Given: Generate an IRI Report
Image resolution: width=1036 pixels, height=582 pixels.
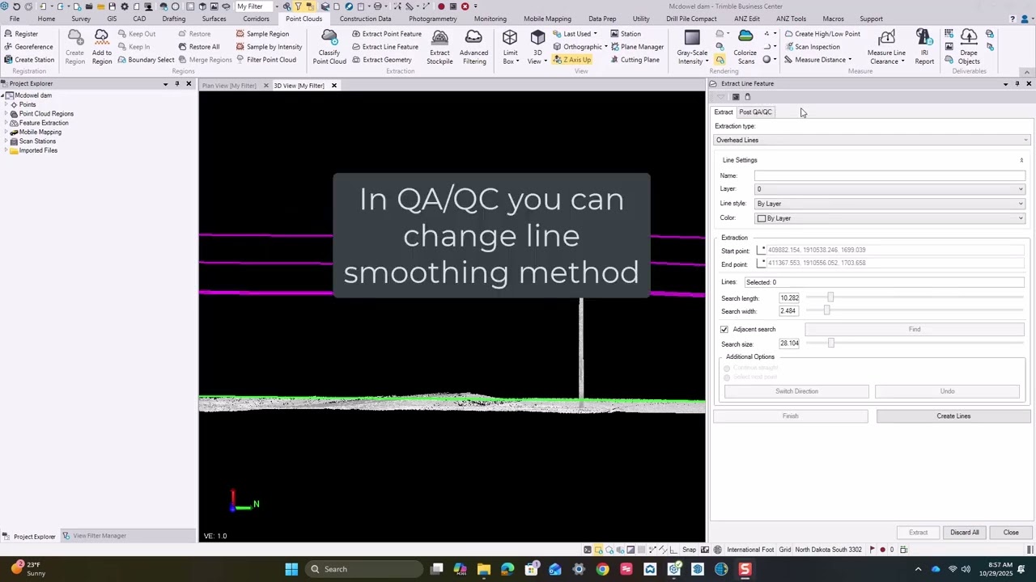Looking at the screenshot, I should [924, 47].
